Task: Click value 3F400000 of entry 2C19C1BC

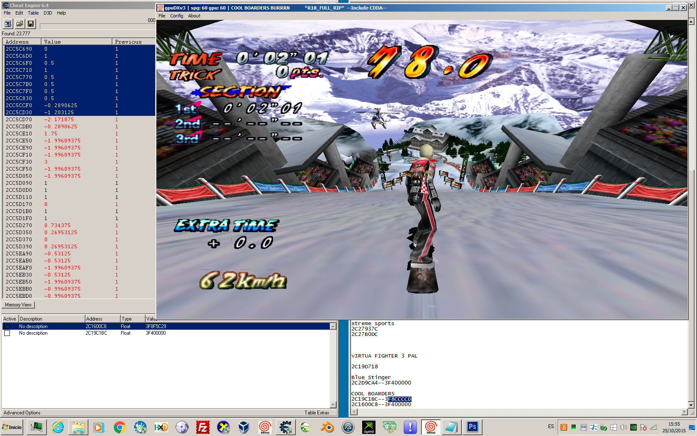Action: coord(156,333)
